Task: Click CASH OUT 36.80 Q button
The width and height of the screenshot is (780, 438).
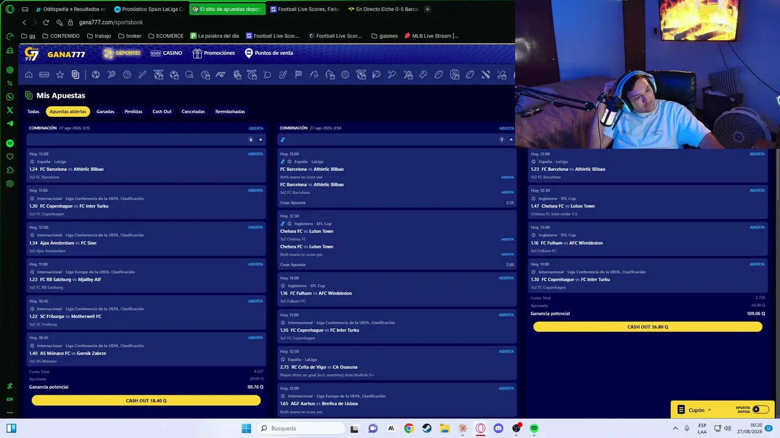Action: (x=648, y=327)
